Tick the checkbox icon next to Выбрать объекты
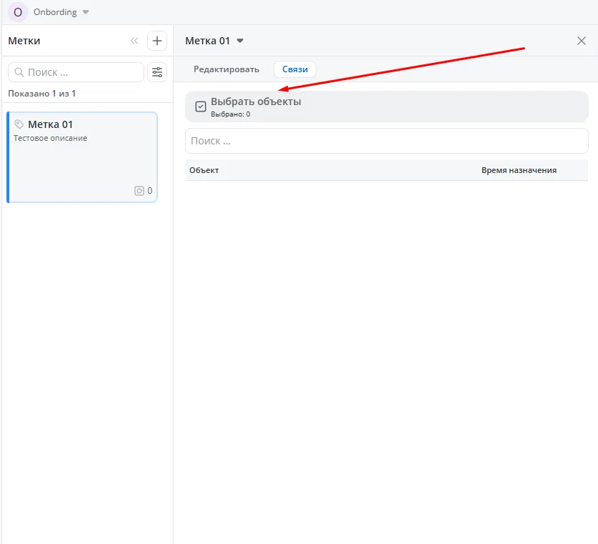 [201, 107]
